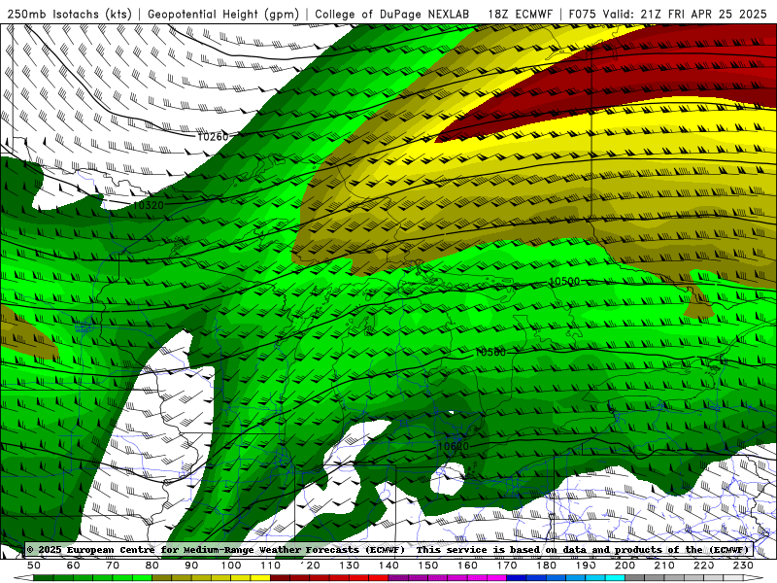Click the dark gray 200-knot legend swatch

(635, 578)
